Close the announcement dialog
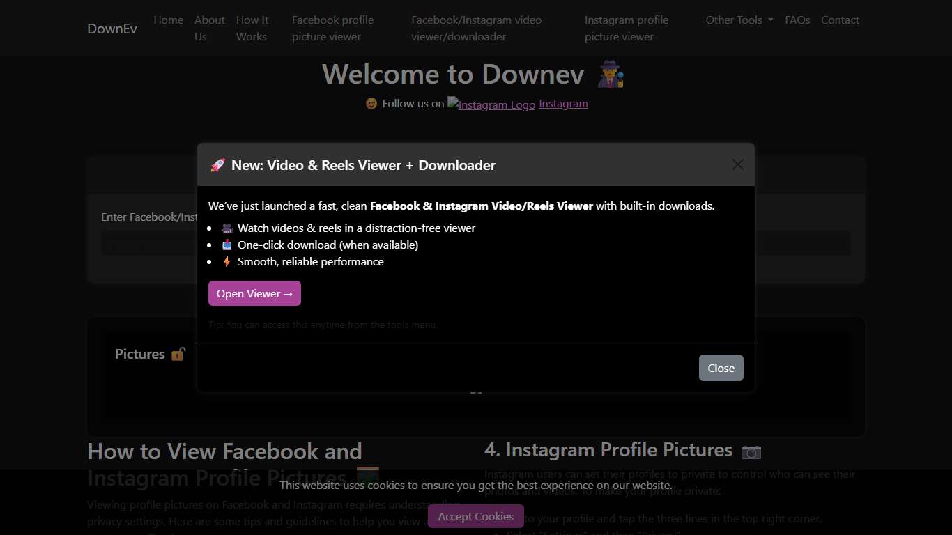952x535 pixels. (721, 368)
